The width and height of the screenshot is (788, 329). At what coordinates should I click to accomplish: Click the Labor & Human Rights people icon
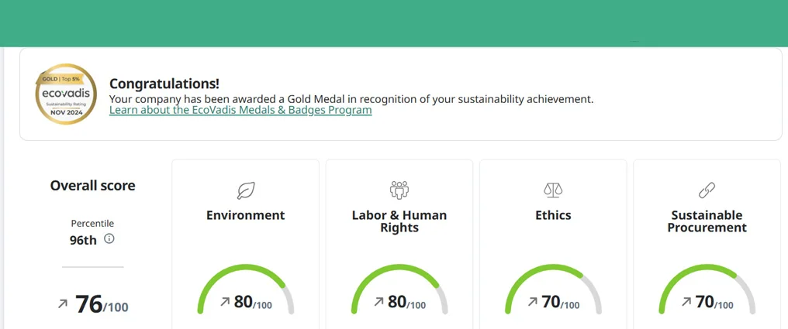(x=399, y=190)
